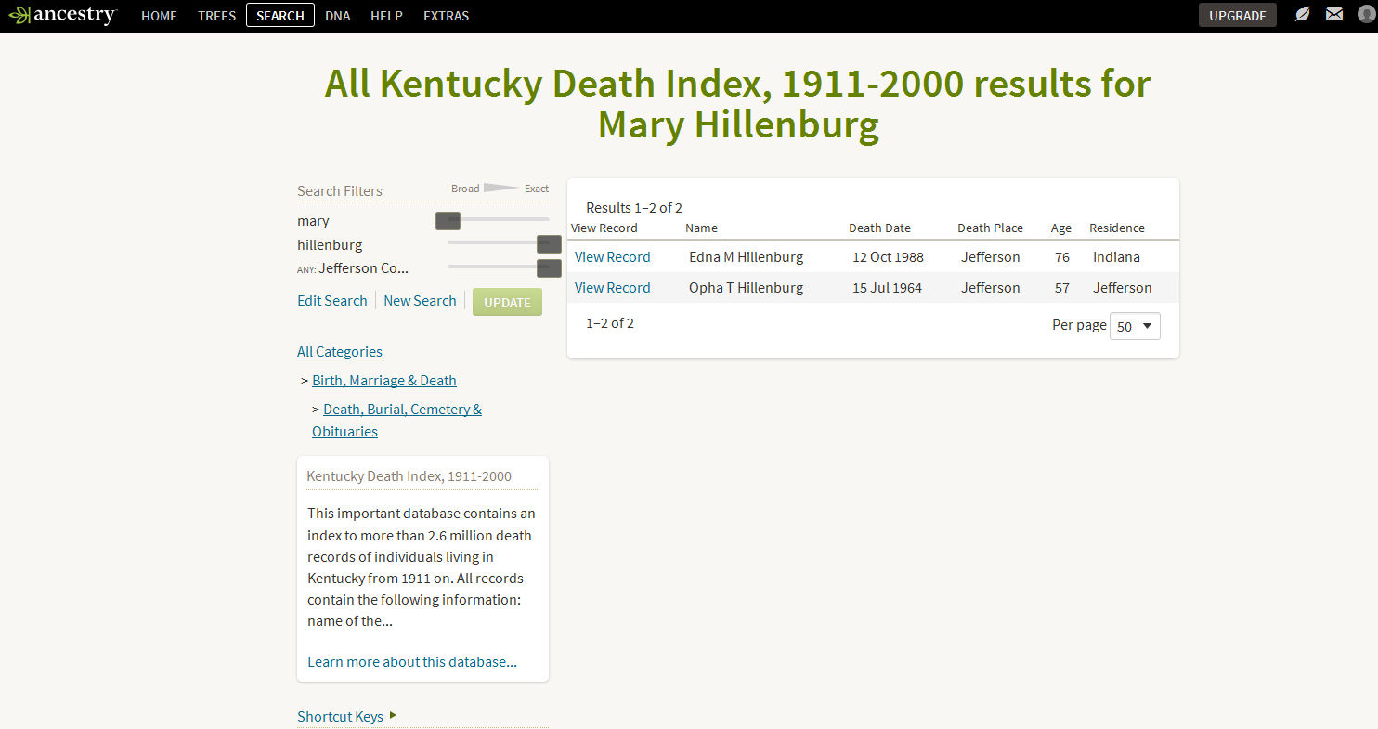This screenshot has width=1378, height=729.
Task: Click the Age column header
Action: pyautogui.click(x=1060, y=228)
